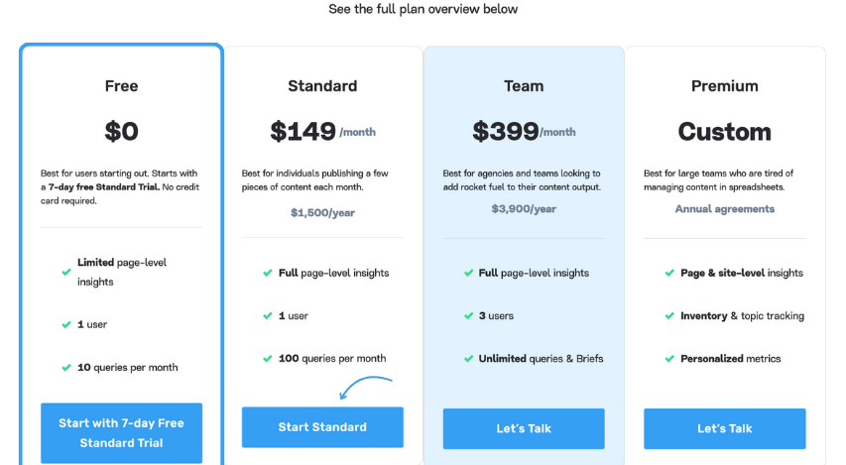Click checkmark next to 10 queries per month
Screen dimensions: 846x465
[x=66, y=368]
